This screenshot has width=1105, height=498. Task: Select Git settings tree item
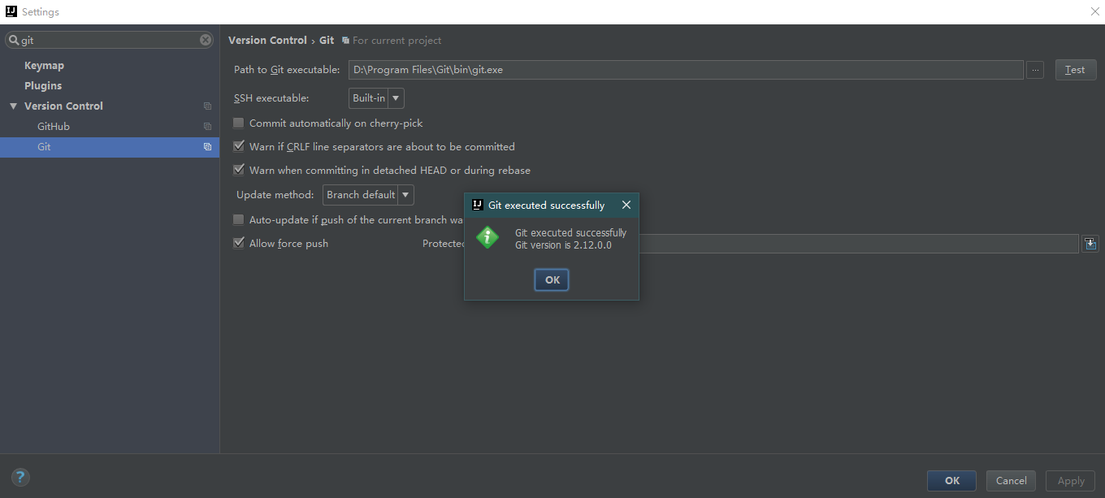[x=109, y=147]
